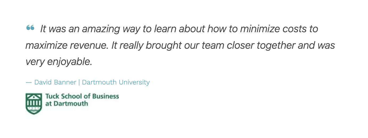
Task: Click the "at Dartmouth" logo text
Action: click(67, 104)
